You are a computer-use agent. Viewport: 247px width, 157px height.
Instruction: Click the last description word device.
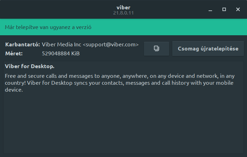[14, 90]
